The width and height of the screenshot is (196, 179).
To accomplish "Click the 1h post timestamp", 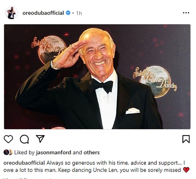I will [x=79, y=13].
